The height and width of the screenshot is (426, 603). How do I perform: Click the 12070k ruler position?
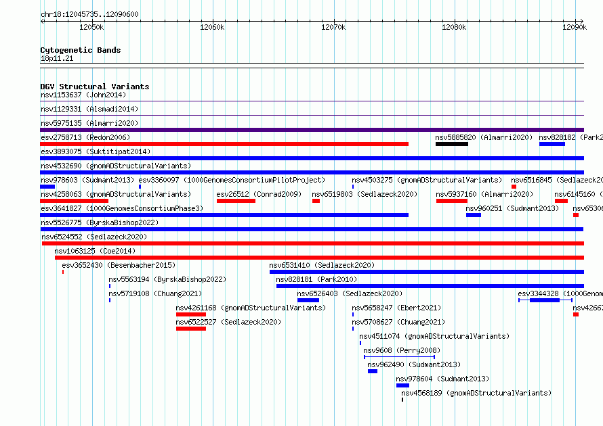[333, 27]
